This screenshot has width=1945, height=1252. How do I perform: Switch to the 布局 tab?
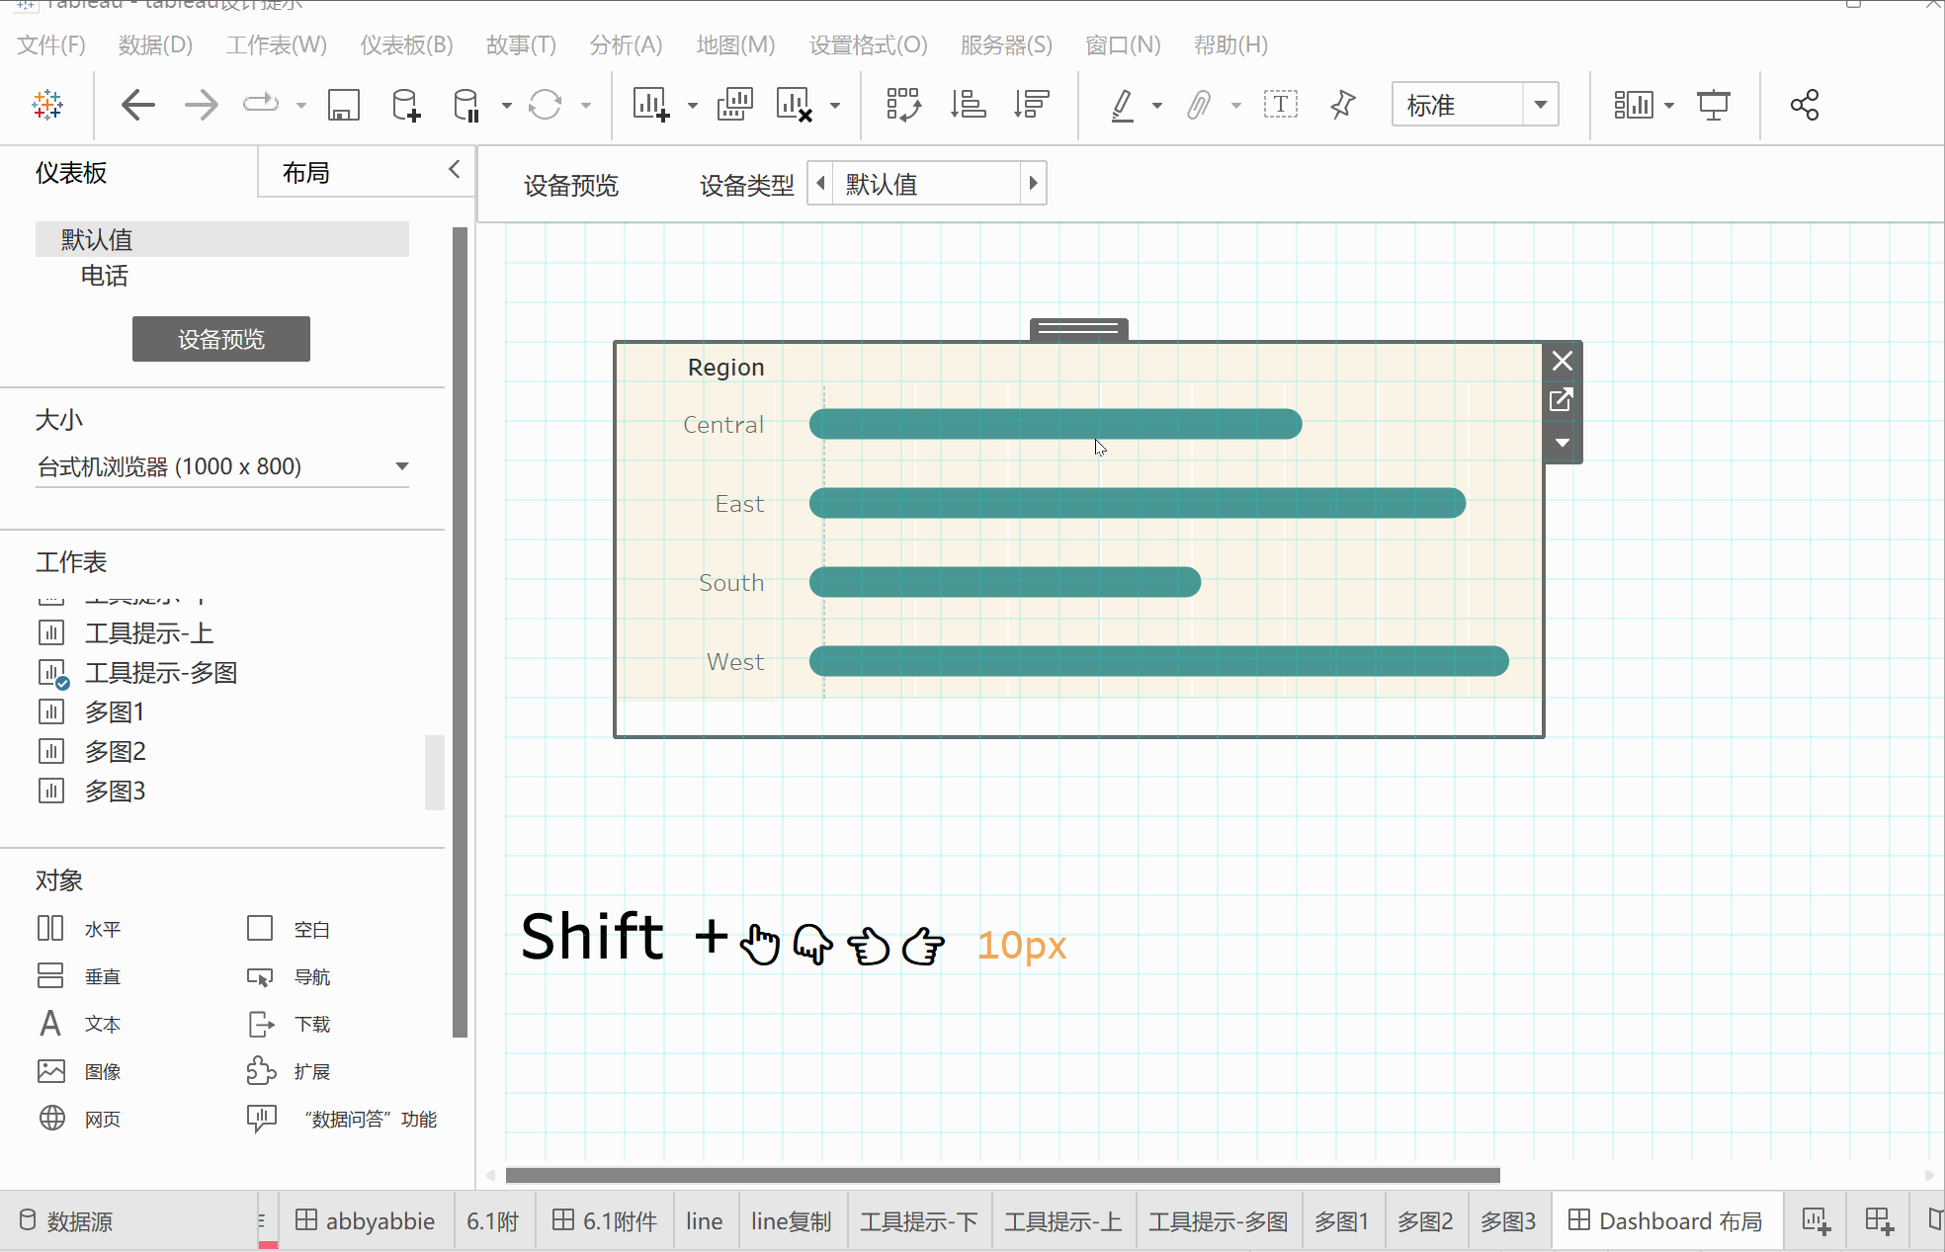(x=306, y=173)
